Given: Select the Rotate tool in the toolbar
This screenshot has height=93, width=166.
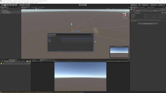Looking at the screenshot, I should coord(8,5).
